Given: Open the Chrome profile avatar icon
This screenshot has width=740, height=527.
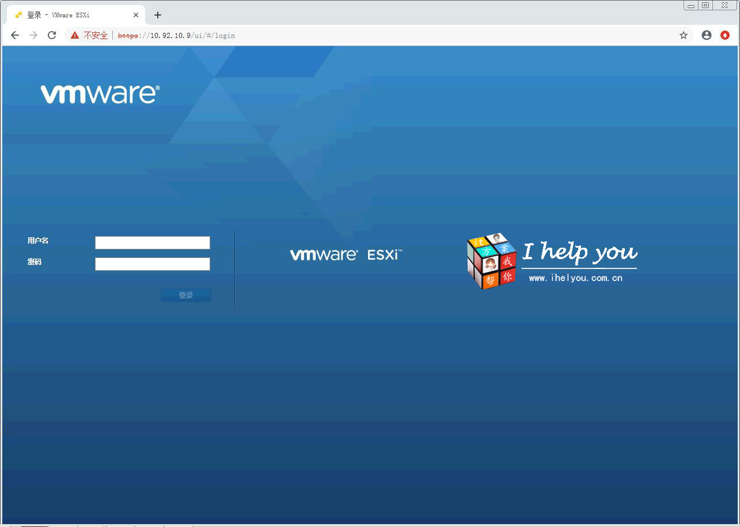Looking at the screenshot, I should pyautogui.click(x=707, y=35).
